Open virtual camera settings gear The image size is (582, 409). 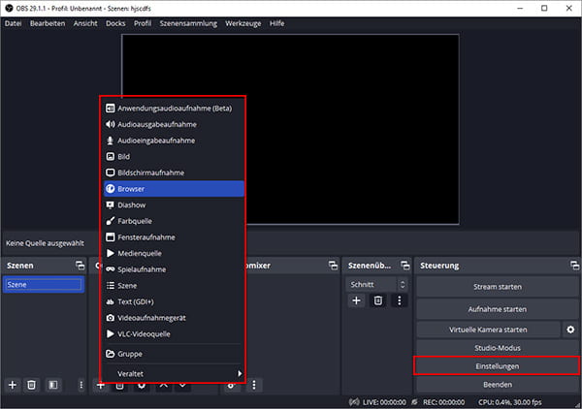click(570, 330)
